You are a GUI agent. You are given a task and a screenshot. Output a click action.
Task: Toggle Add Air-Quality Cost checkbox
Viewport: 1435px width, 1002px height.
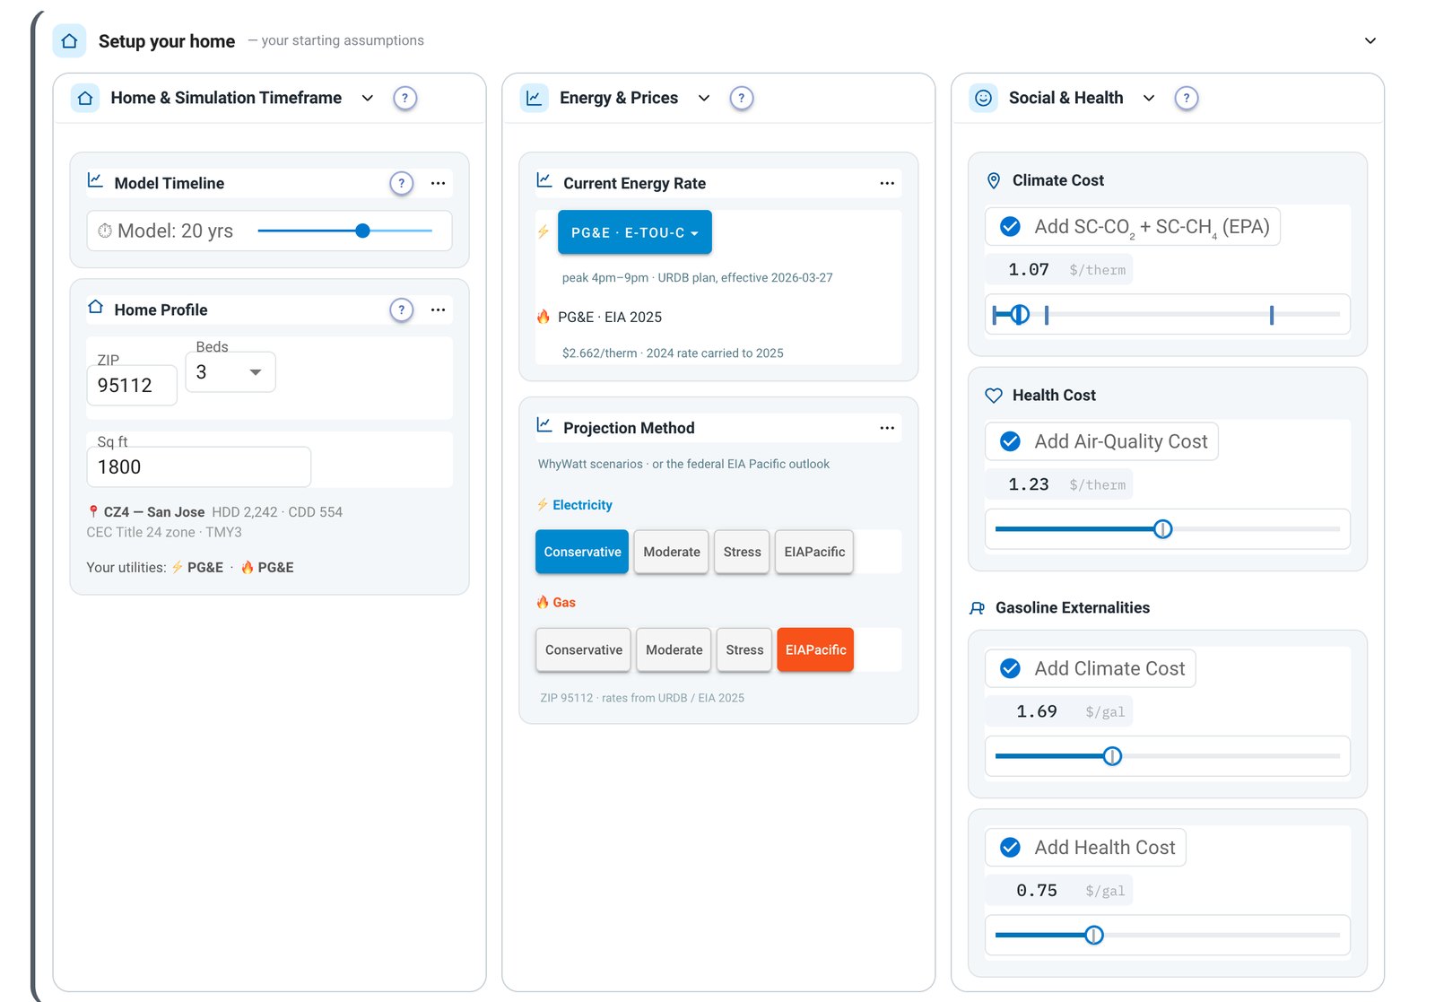[1010, 441]
